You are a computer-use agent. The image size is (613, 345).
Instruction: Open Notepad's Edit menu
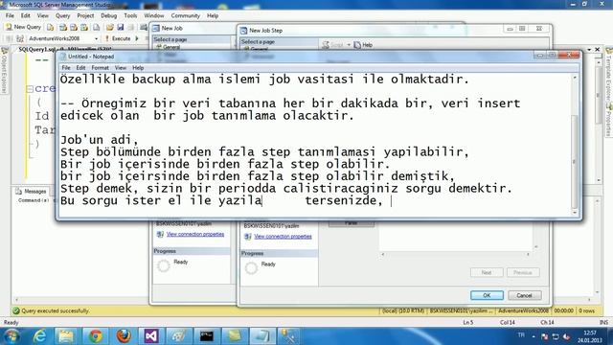(x=80, y=68)
